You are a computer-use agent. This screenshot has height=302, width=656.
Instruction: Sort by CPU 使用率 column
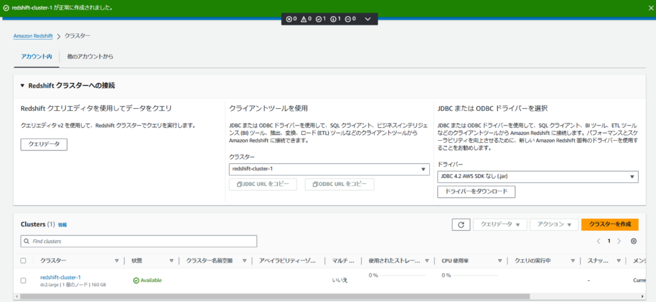500,260
